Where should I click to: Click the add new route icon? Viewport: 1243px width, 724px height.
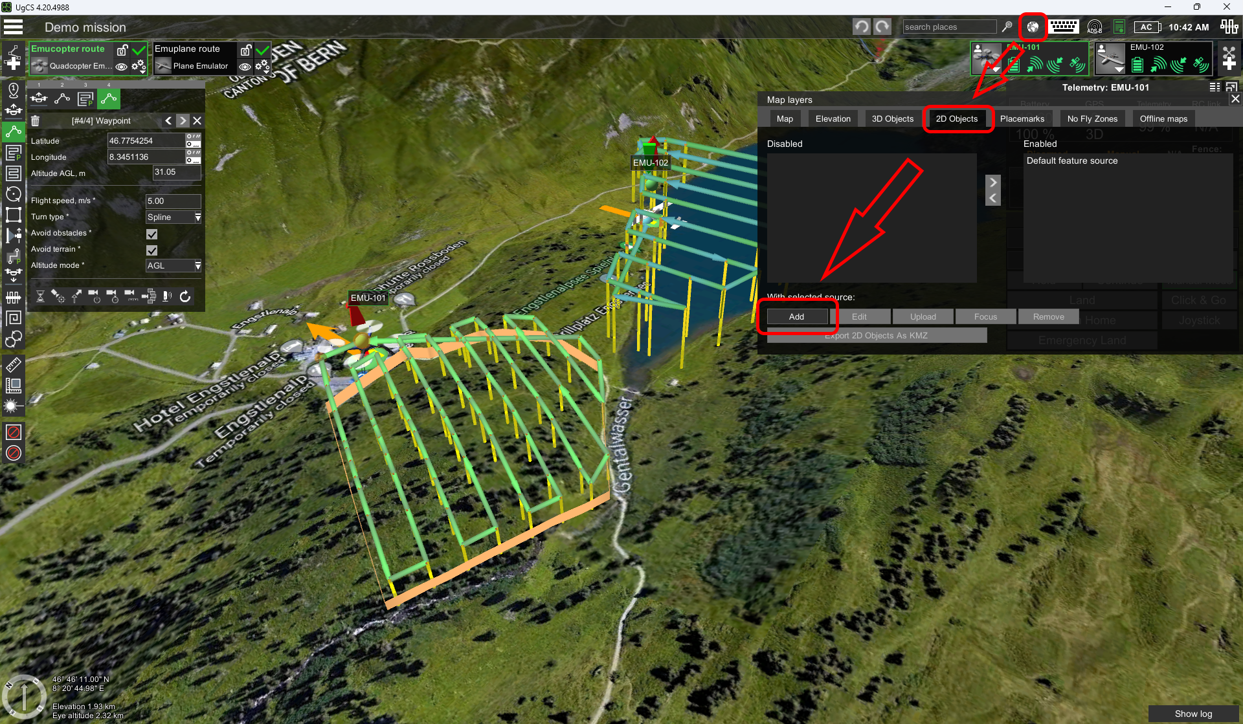[x=13, y=58]
